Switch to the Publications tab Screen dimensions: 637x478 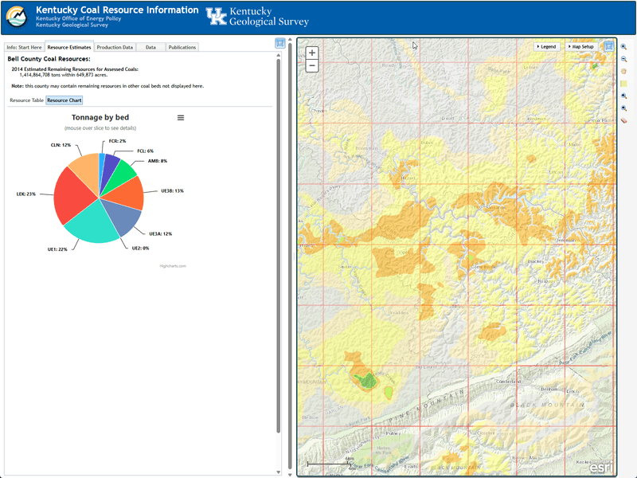[x=182, y=47]
